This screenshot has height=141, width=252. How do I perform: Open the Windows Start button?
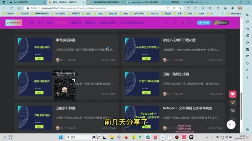coord(60,137)
